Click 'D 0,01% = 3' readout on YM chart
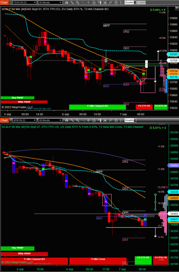This screenshot has height=272, width=179. pyautogui.click(x=158, y=128)
